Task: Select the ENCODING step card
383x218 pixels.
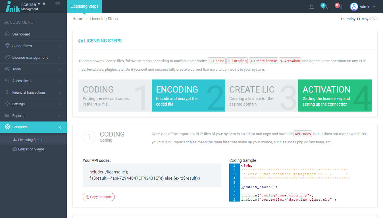Action: [188, 95]
